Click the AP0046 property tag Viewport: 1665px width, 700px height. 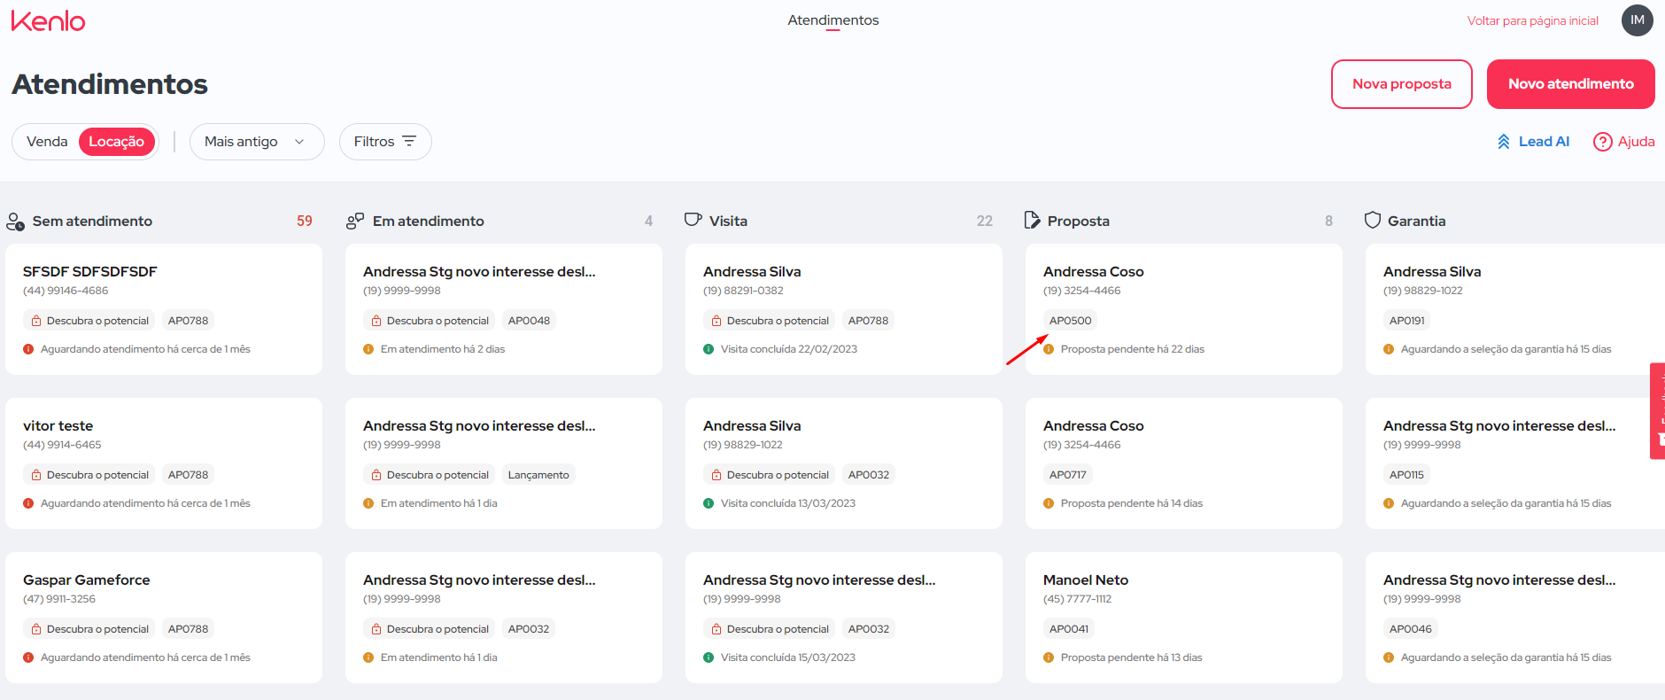point(1410,629)
